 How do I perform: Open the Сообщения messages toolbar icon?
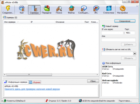(84, 10)
